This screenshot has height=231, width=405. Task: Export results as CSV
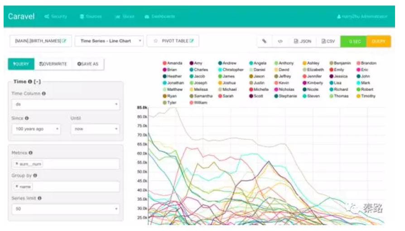[328, 41]
